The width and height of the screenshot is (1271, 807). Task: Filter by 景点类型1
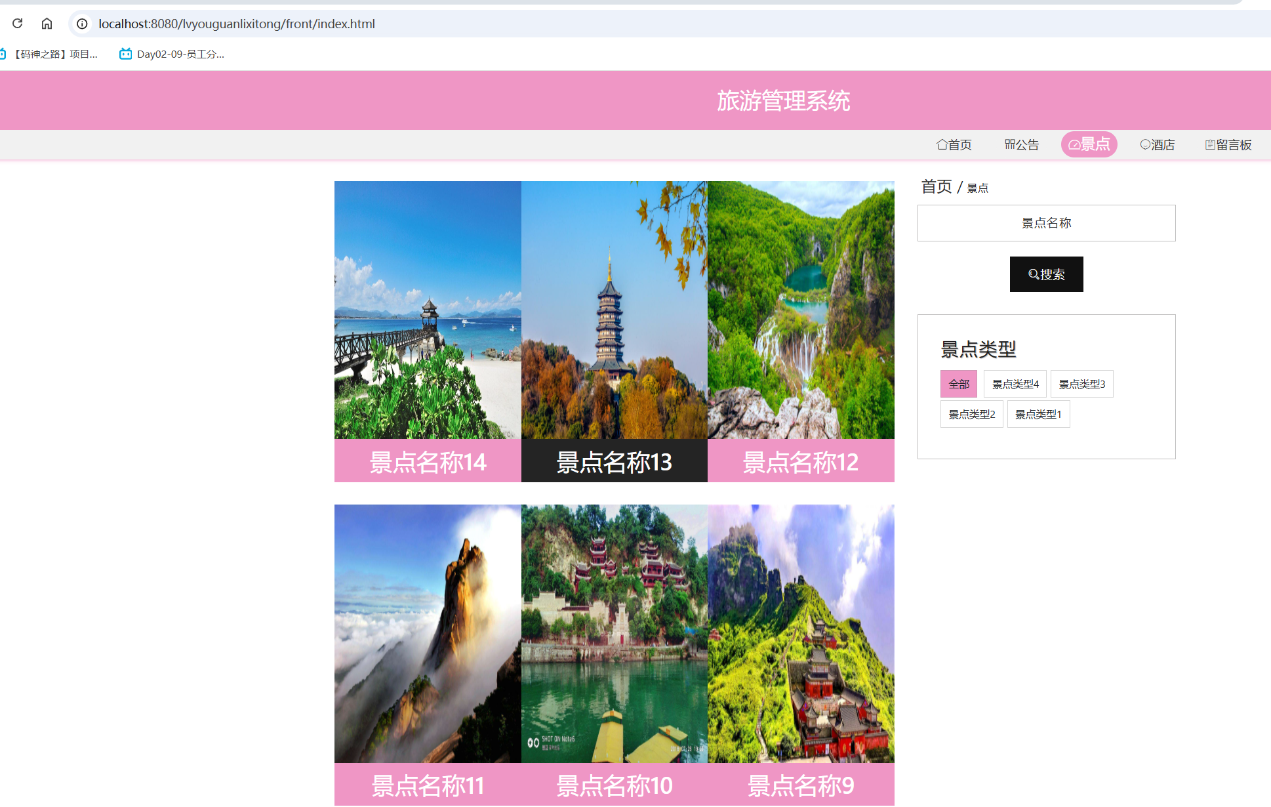[x=1038, y=414]
